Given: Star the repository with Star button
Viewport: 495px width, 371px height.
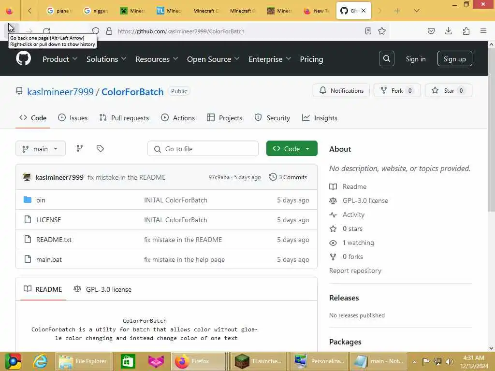Looking at the screenshot, I should point(449,90).
